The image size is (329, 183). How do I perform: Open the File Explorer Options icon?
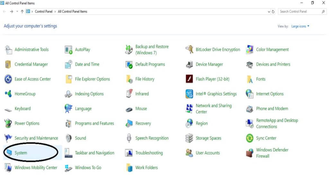69,79
